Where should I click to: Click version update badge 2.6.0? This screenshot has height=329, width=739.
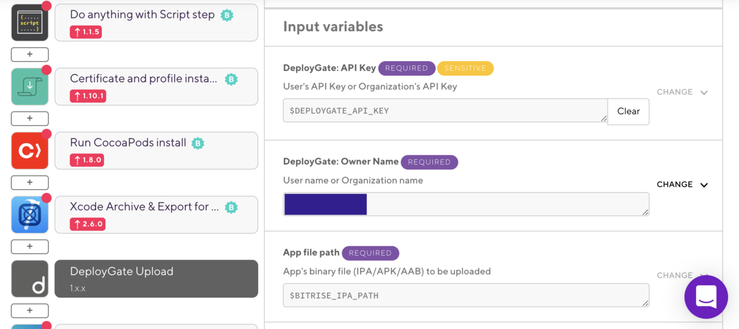pos(87,224)
